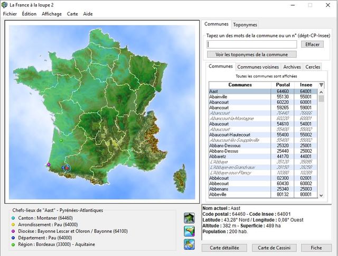Select Abancourt with postal 60220
The image size is (338, 256).
coord(263,102)
